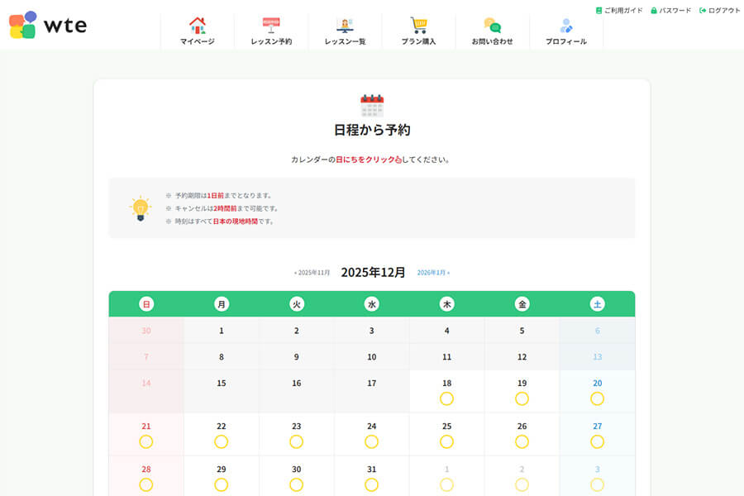The height and width of the screenshot is (496, 744).
Task: Click the ログアウト arrow icon
Action: pos(703,11)
